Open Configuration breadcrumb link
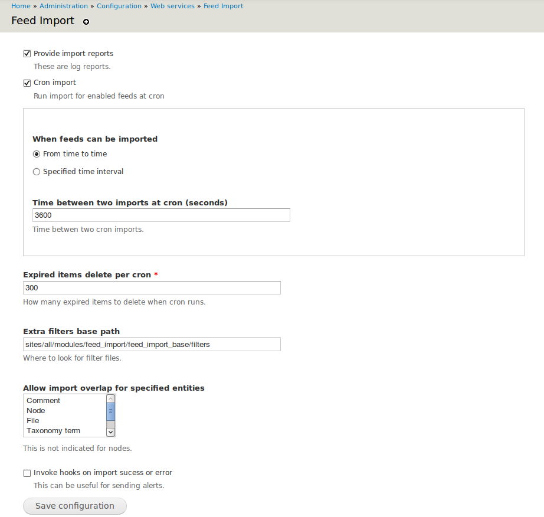This screenshot has width=544, height=517. 119,6
